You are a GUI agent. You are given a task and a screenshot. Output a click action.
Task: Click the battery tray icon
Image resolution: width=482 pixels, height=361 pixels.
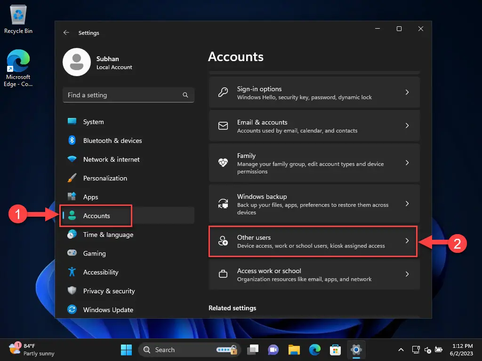click(439, 350)
